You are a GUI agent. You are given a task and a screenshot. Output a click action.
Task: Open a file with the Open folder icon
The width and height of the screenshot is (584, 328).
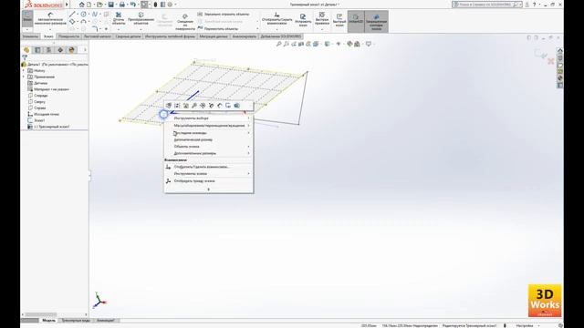coord(99,5)
